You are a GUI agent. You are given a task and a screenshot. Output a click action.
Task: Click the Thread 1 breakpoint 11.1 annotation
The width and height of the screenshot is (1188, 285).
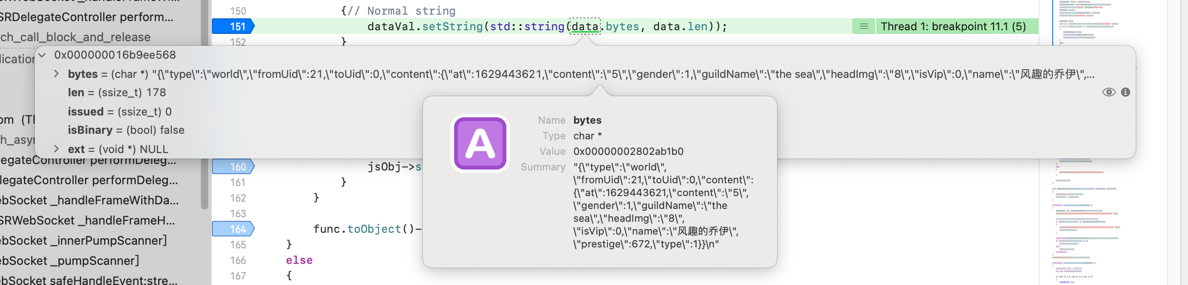tap(953, 27)
